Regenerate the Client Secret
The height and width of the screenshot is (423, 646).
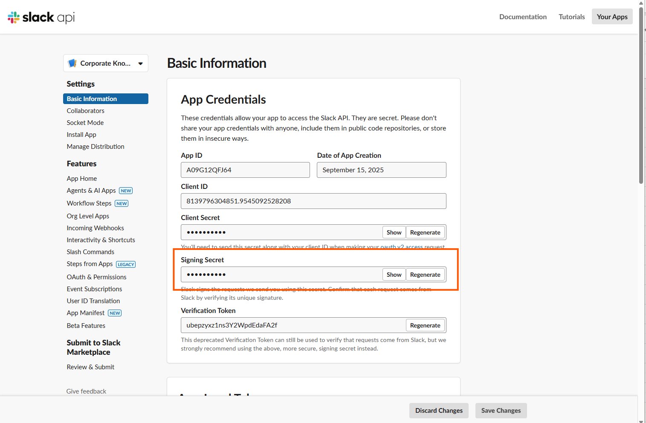click(x=425, y=232)
